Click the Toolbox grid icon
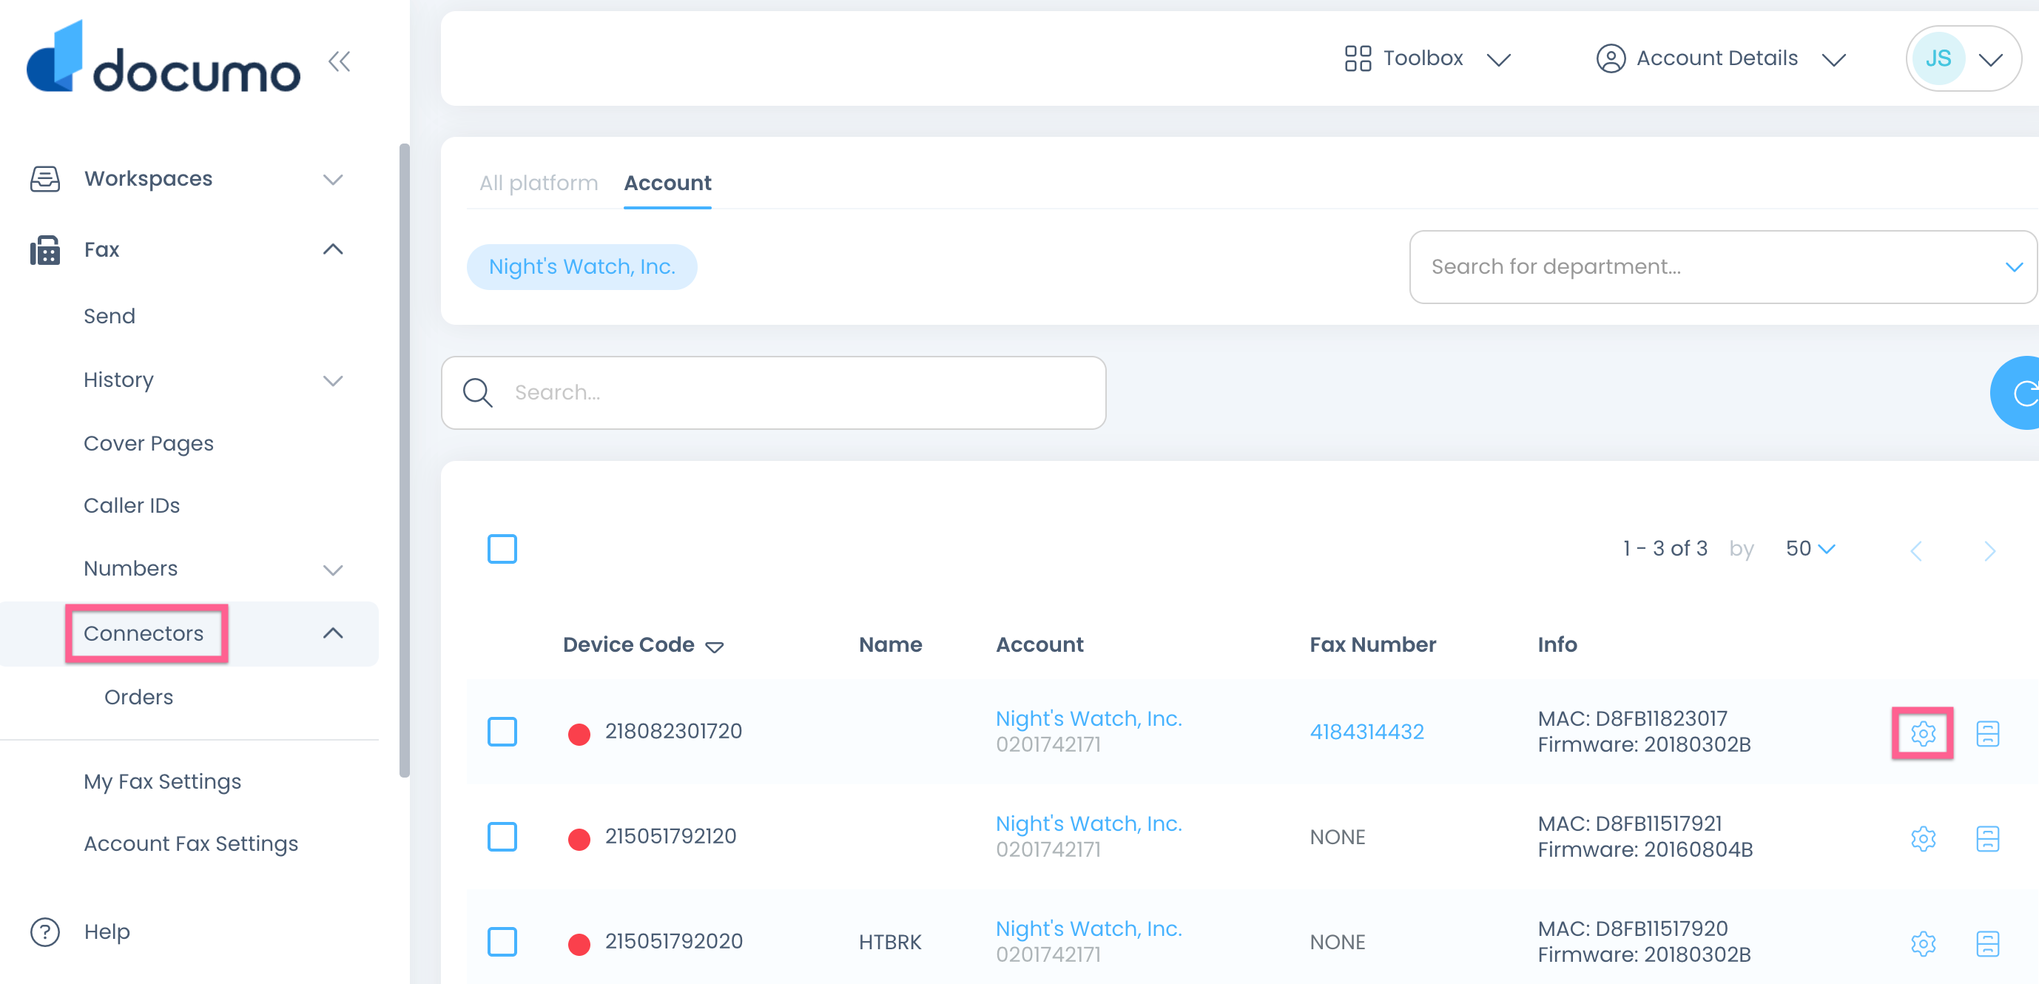2039x984 pixels. pyautogui.click(x=1358, y=58)
